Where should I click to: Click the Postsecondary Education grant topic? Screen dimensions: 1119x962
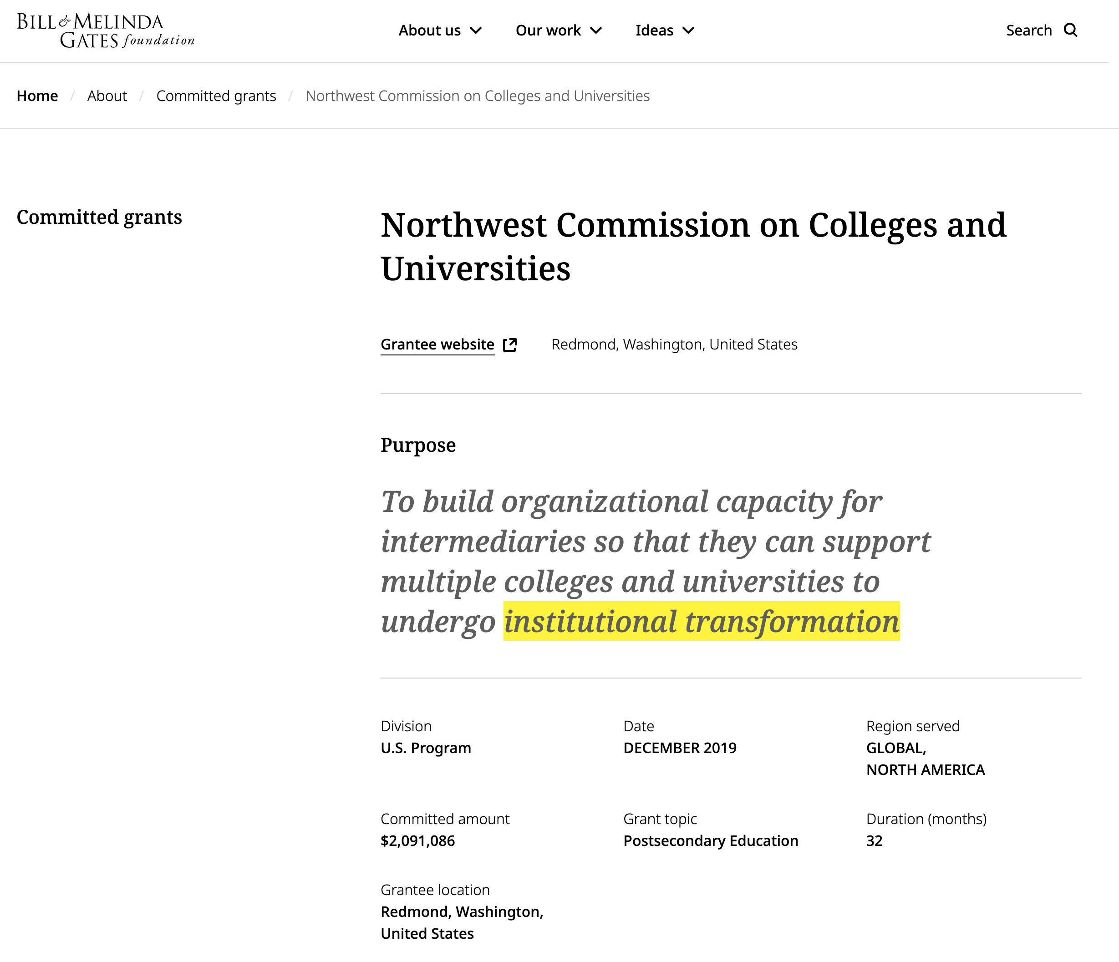tap(711, 840)
